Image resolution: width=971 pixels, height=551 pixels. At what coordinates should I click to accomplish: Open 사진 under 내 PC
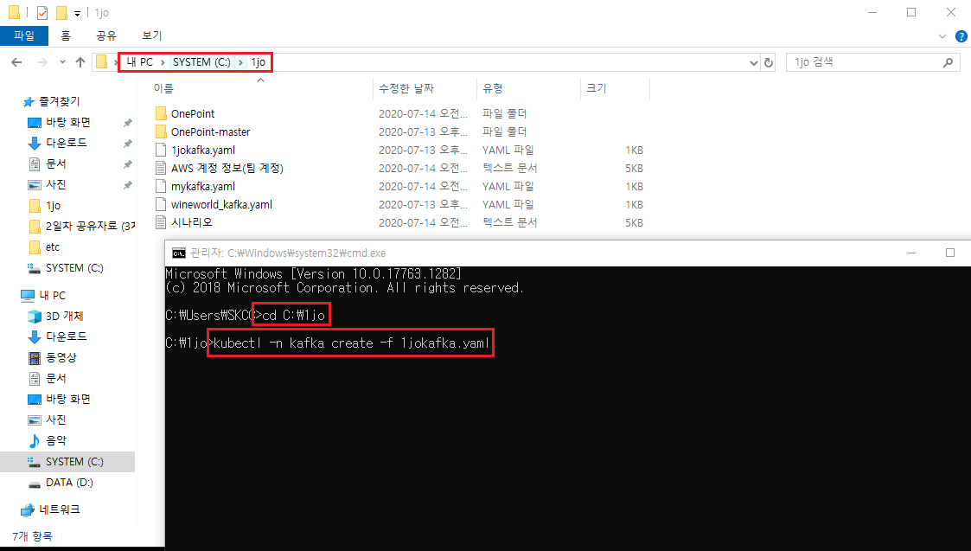(55, 419)
